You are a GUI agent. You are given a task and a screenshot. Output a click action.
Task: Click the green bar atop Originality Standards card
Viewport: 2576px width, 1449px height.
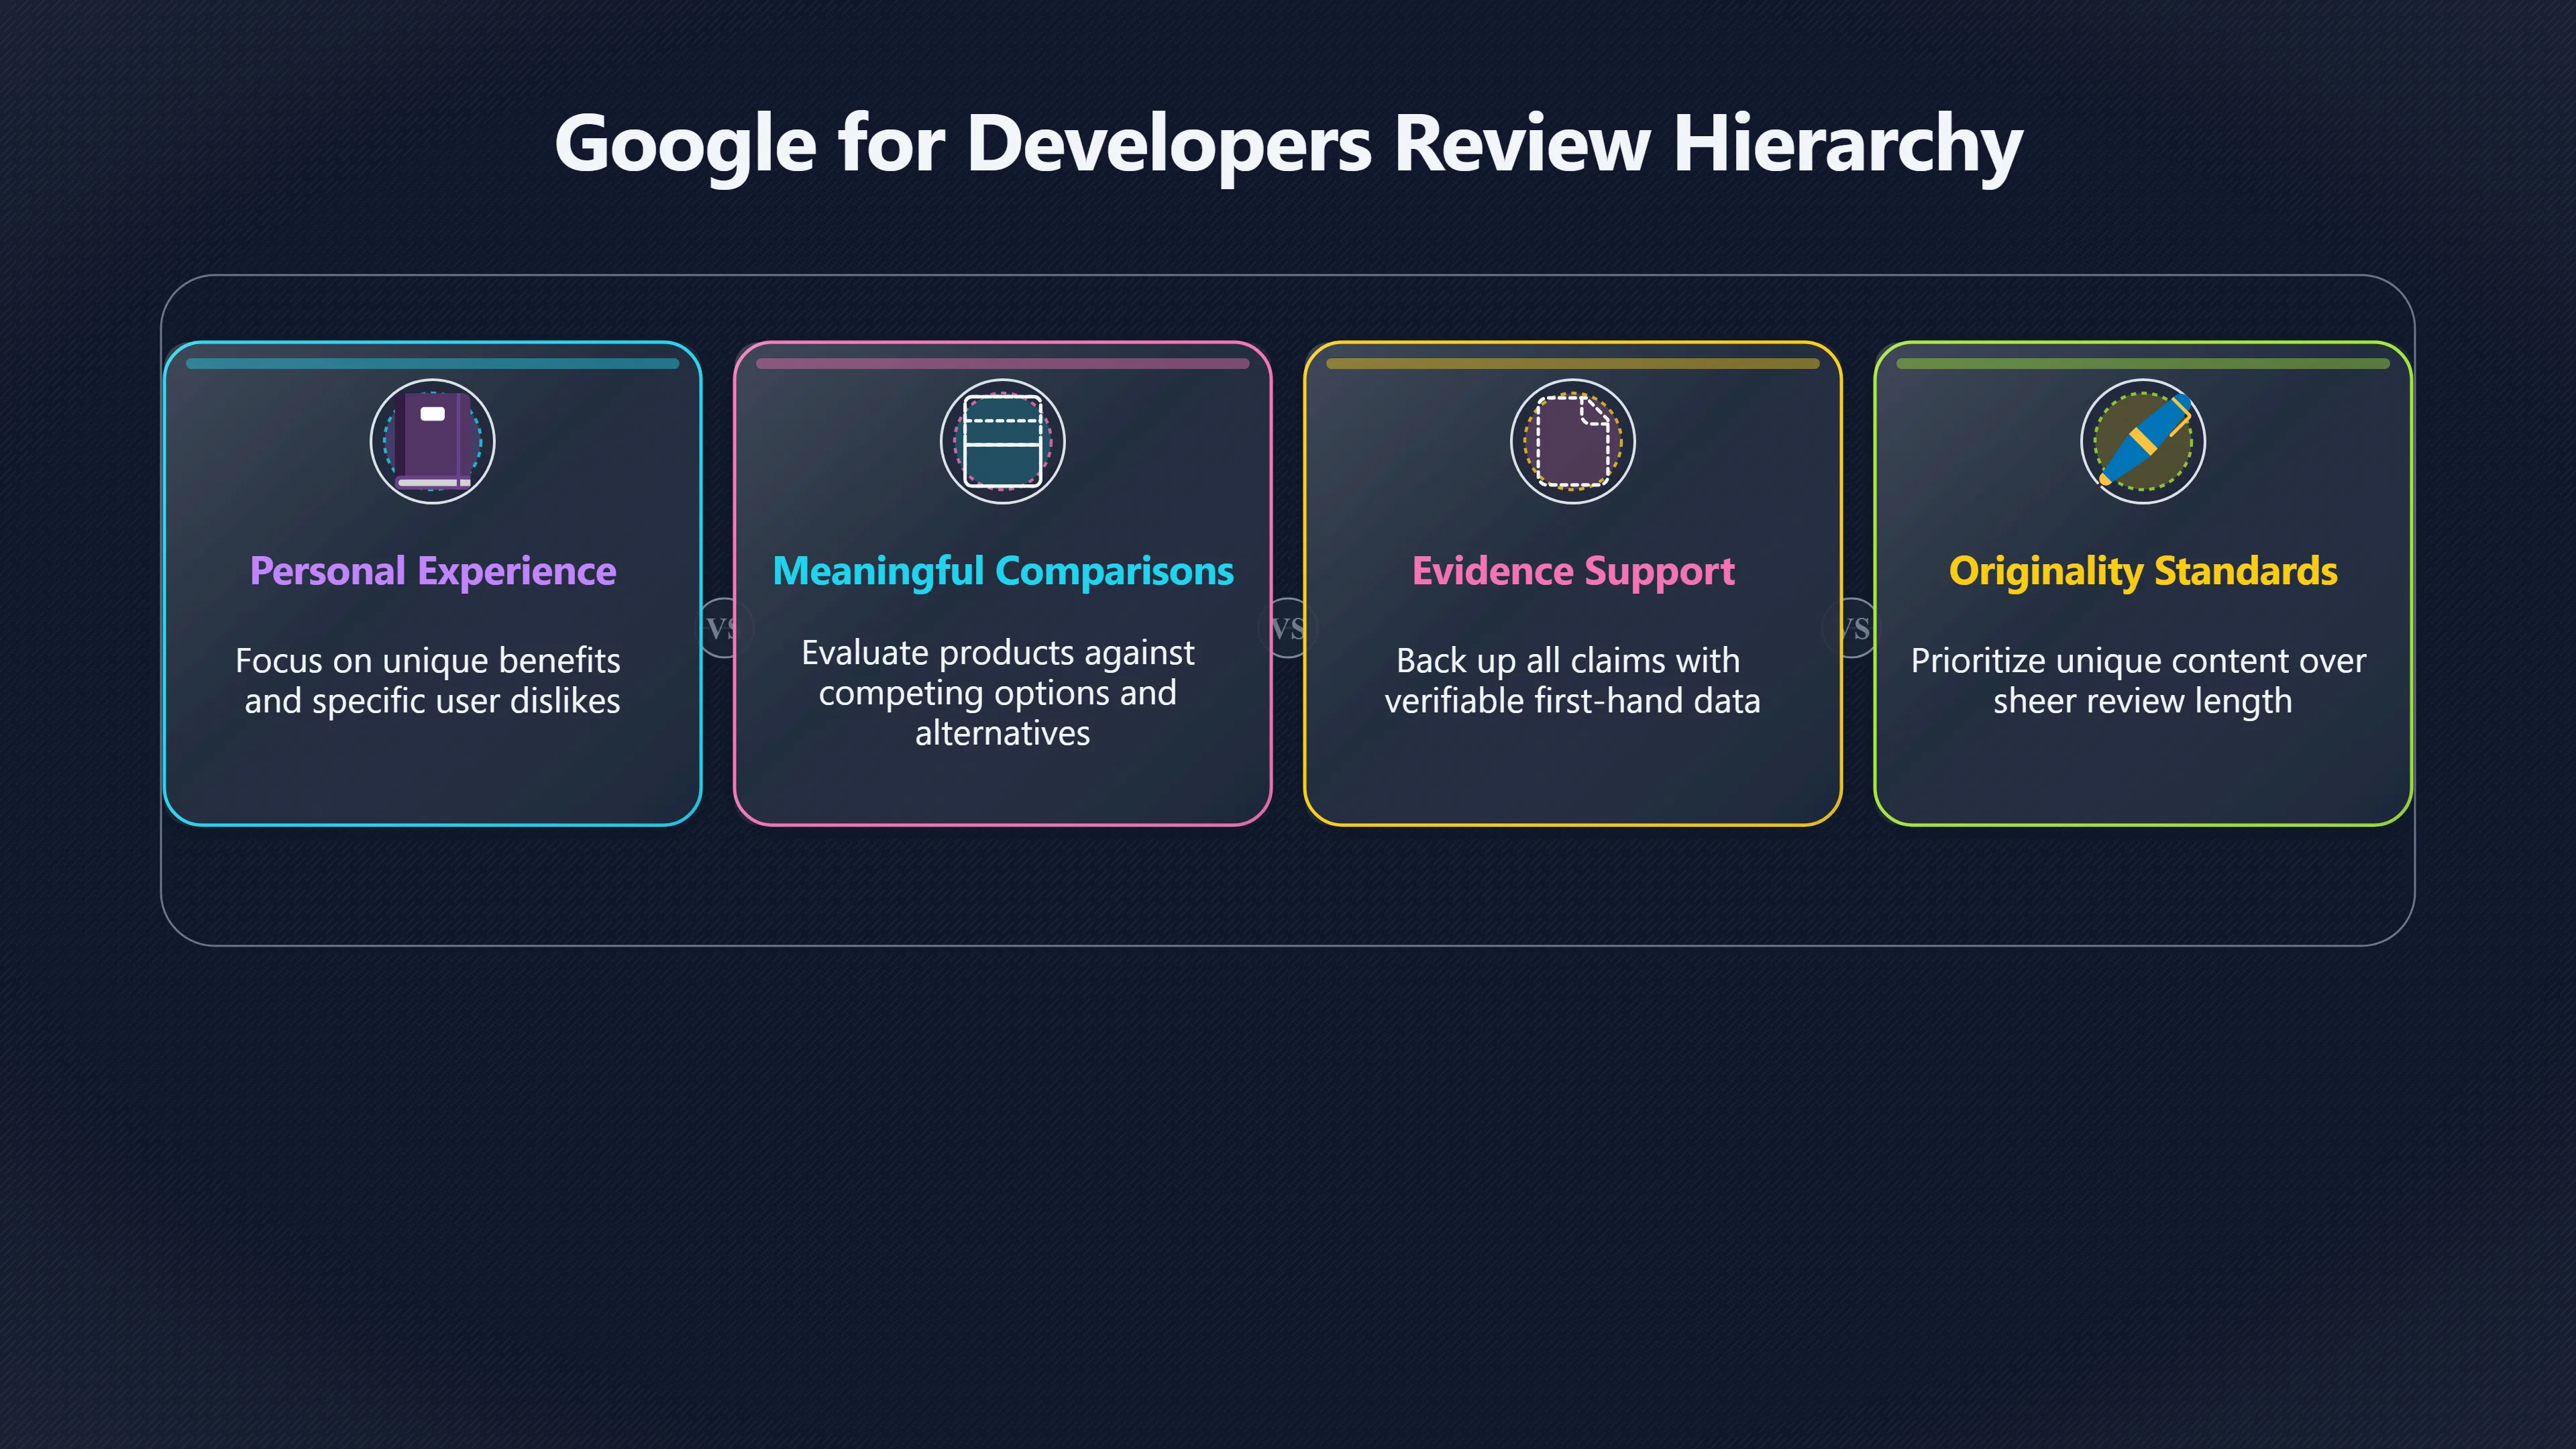pyautogui.click(x=2142, y=363)
